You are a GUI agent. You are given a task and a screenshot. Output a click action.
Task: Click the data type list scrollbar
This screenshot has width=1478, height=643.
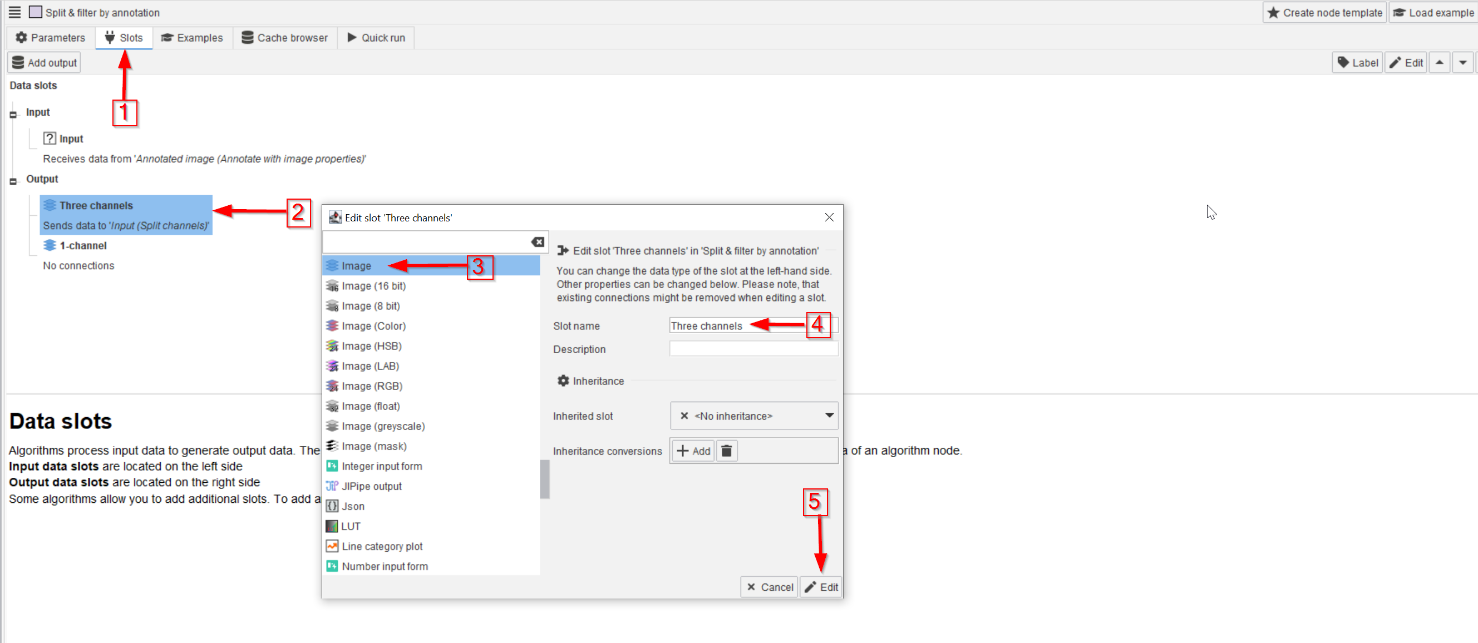pos(544,479)
